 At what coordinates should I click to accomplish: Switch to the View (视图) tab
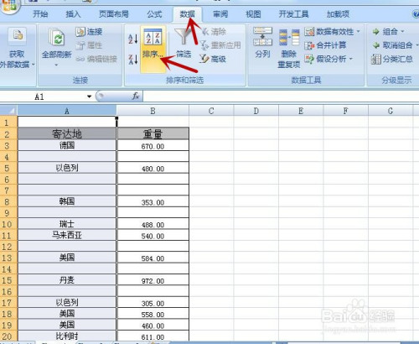coord(253,14)
